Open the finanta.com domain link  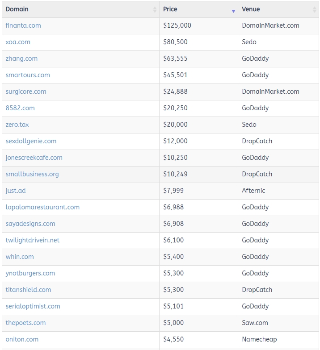coord(23,25)
